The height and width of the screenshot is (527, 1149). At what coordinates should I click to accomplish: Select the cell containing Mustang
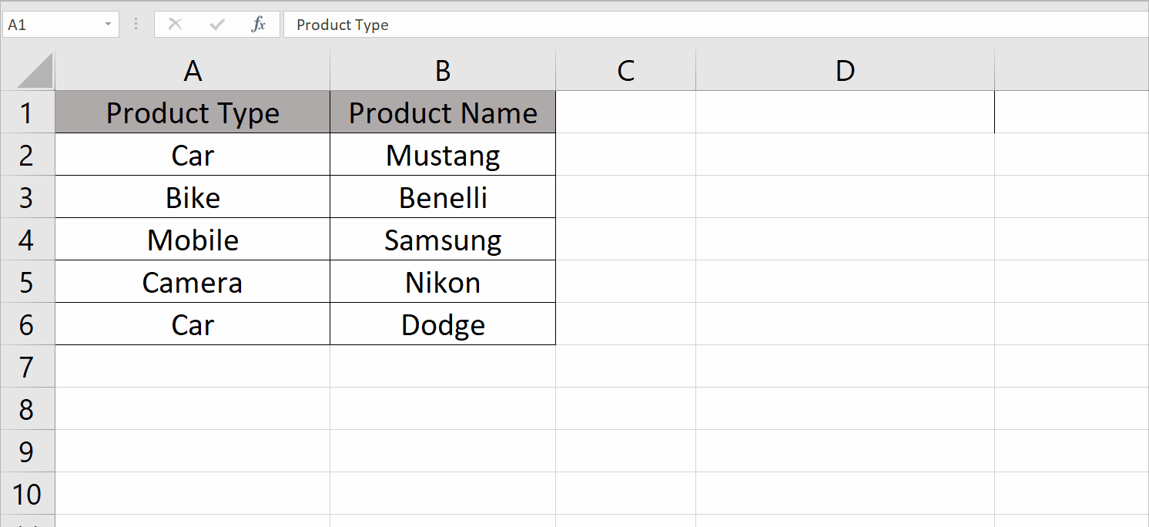pos(442,155)
